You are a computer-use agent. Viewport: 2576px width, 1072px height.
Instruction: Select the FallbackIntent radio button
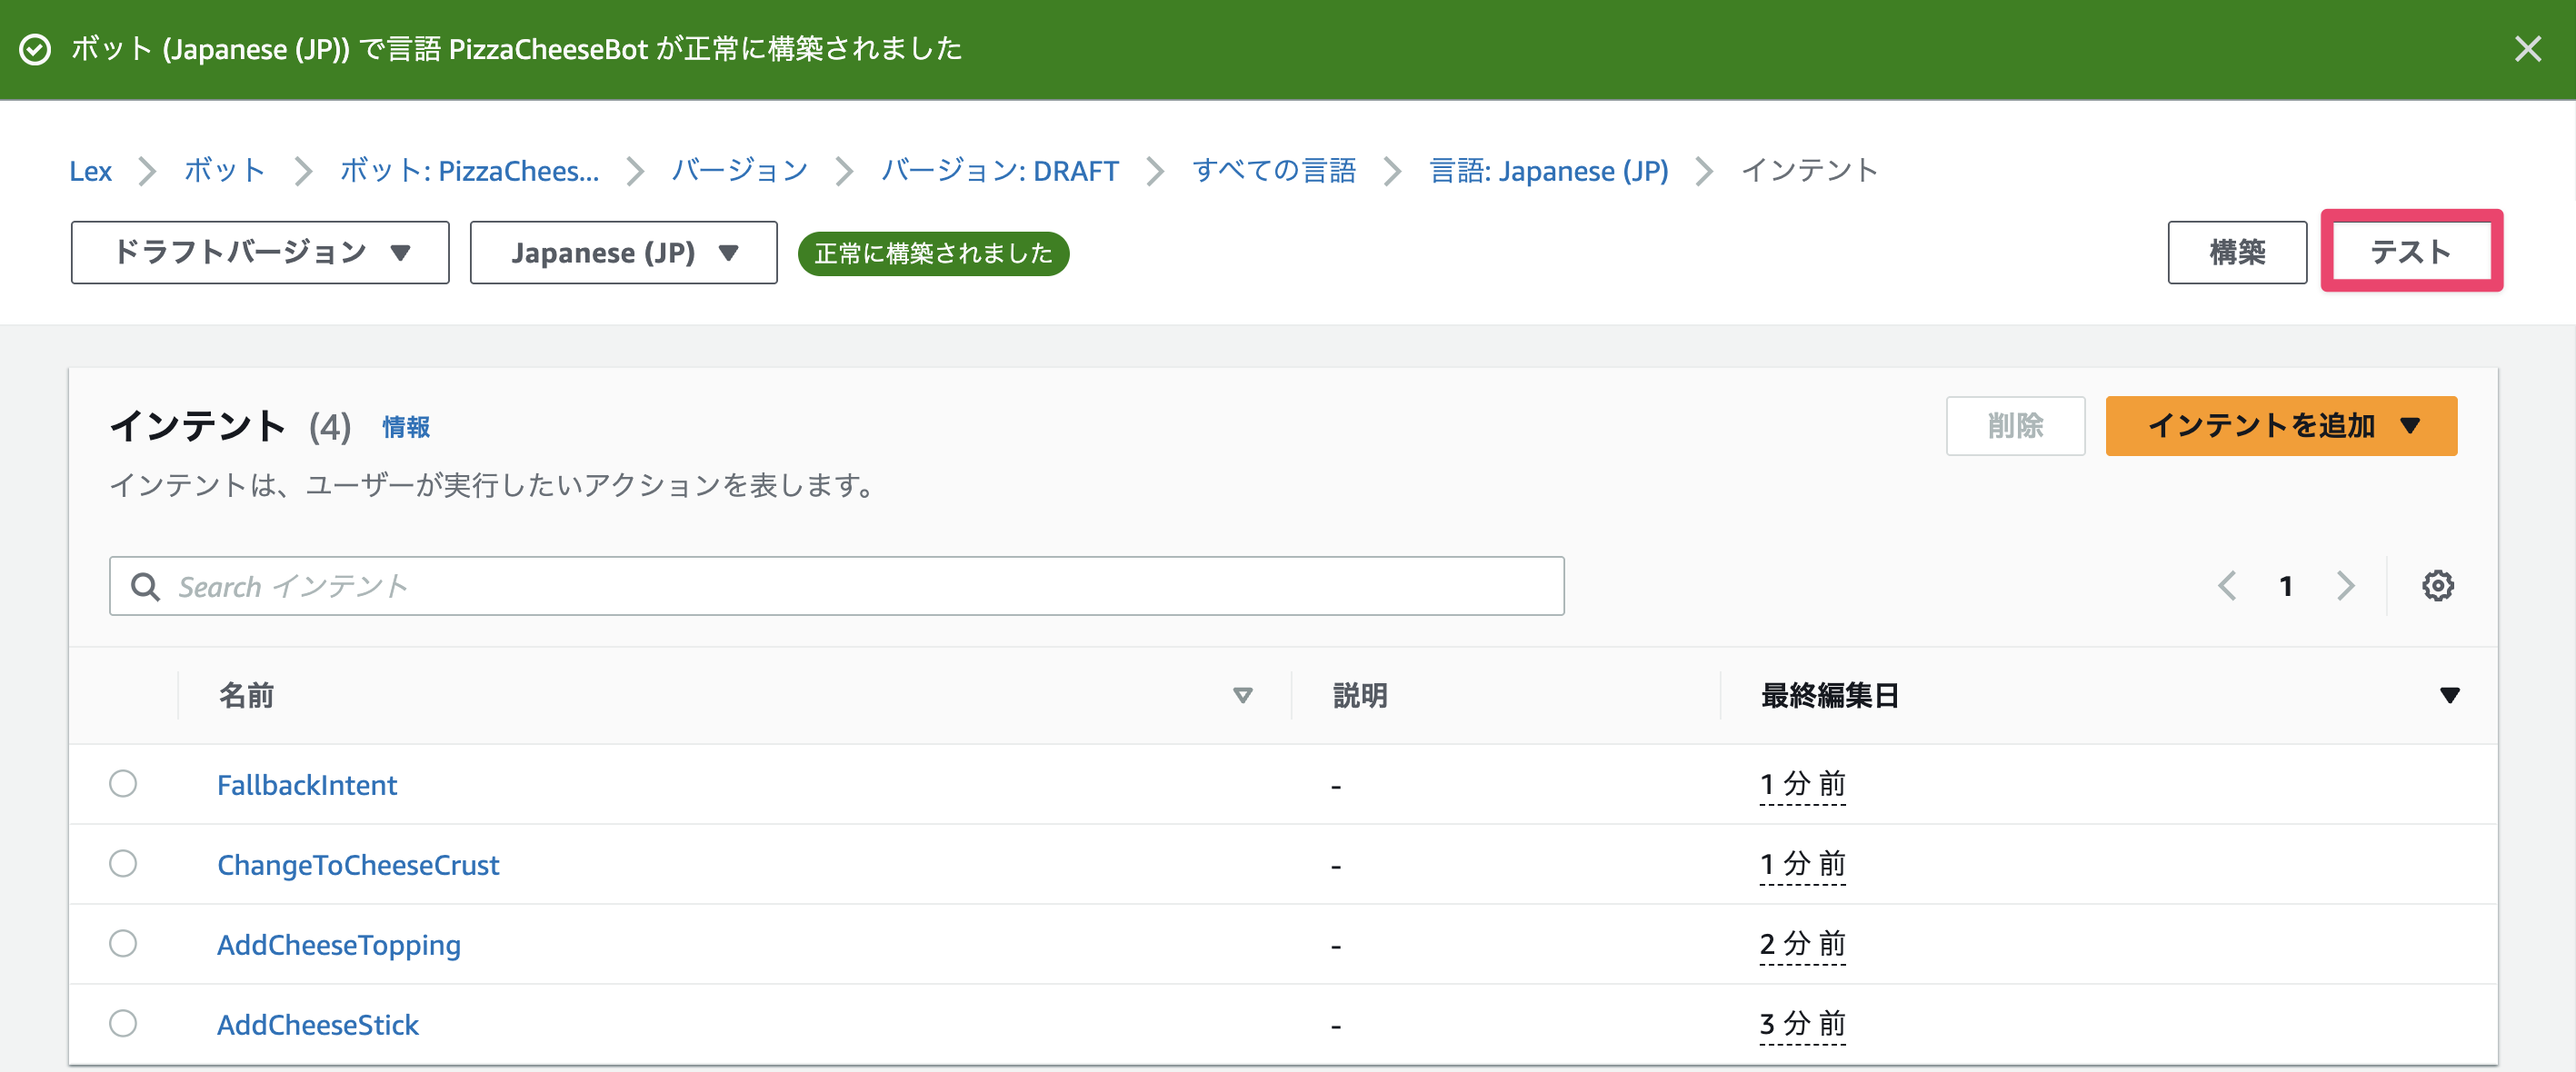[x=123, y=784]
